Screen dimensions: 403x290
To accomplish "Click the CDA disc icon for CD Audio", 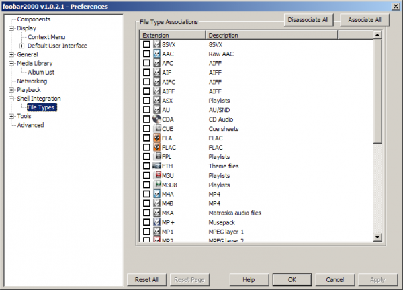I will [x=156, y=119].
